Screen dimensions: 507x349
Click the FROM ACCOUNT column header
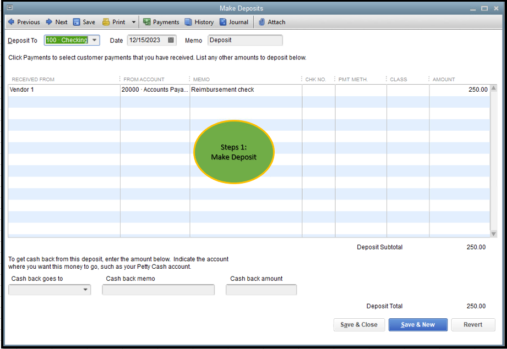(144, 80)
